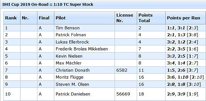
Task: Click license number 6582
Action: click(122, 70)
